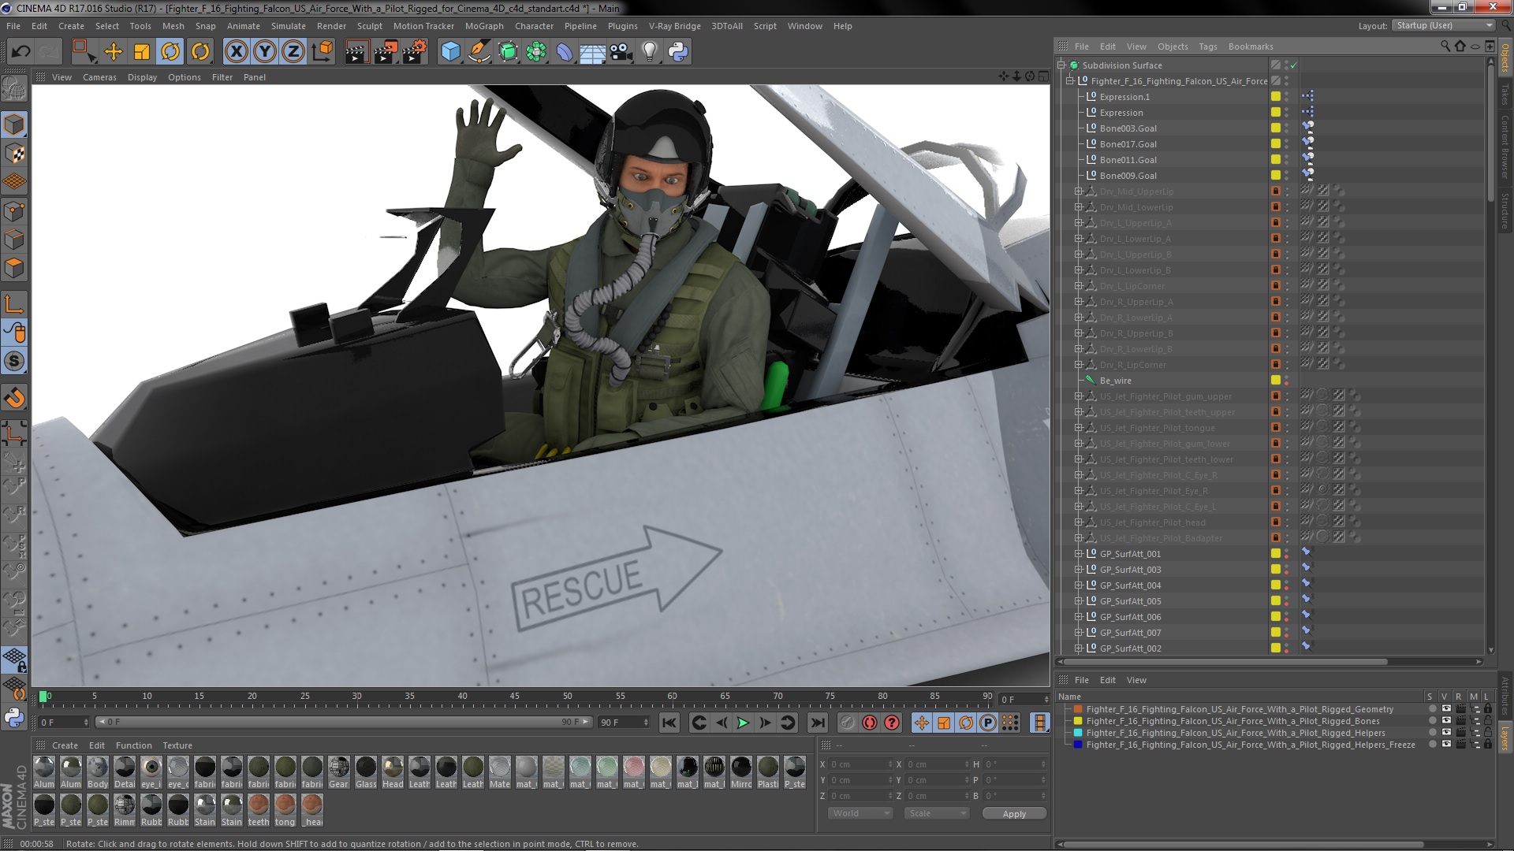The width and height of the screenshot is (1514, 851).
Task: Open the Object Manager Tags menu
Action: coord(1207,46)
